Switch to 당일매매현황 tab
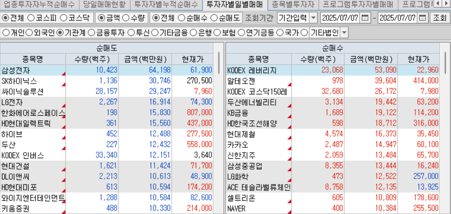Image resolution: width=451 pixels, height=214 pixels. pyautogui.click(x=104, y=4)
